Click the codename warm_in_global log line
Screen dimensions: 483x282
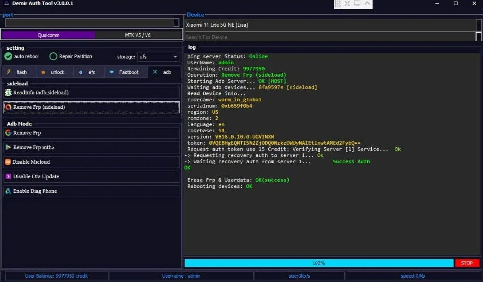click(x=224, y=100)
